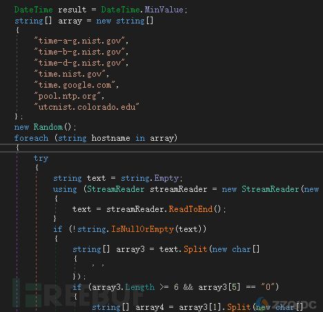
Task: Click the IsNullOrEmpty method name
Action: [x=143, y=229]
